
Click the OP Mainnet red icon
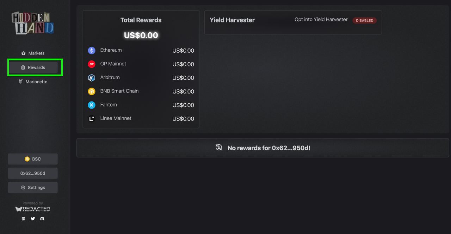click(92, 64)
